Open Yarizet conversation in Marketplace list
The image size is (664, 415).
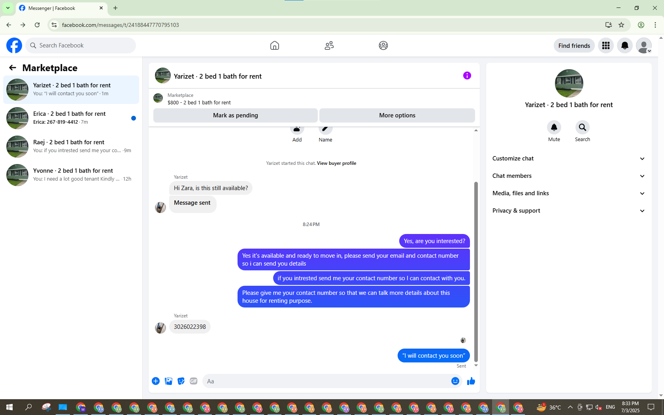pos(71,90)
